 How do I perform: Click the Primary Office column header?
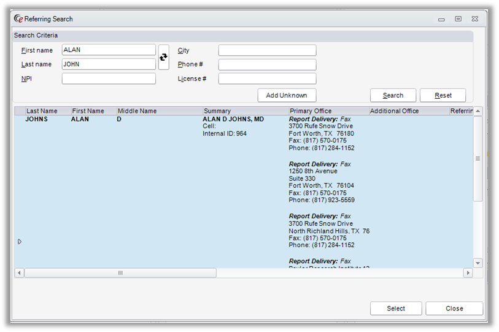[329, 111]
